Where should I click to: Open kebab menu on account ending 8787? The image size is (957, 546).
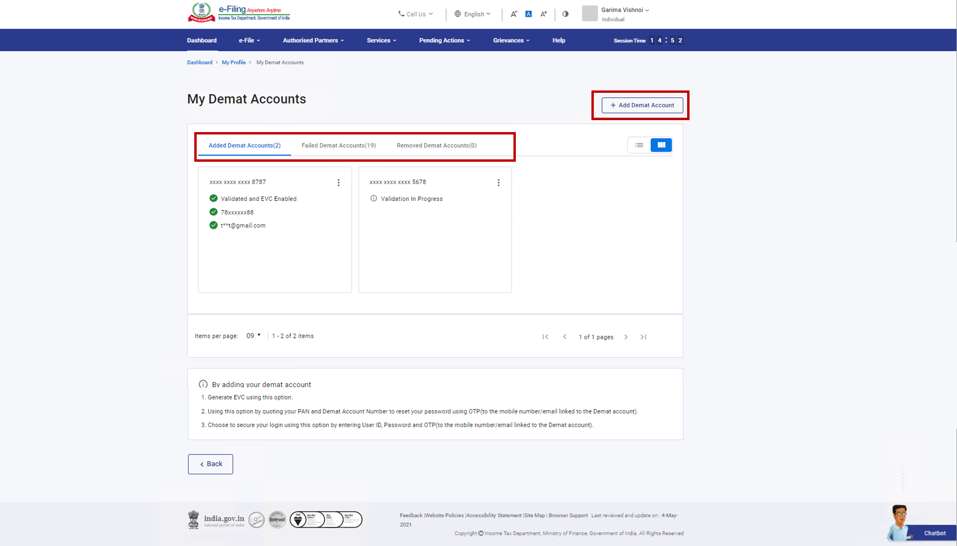(338, 183)
